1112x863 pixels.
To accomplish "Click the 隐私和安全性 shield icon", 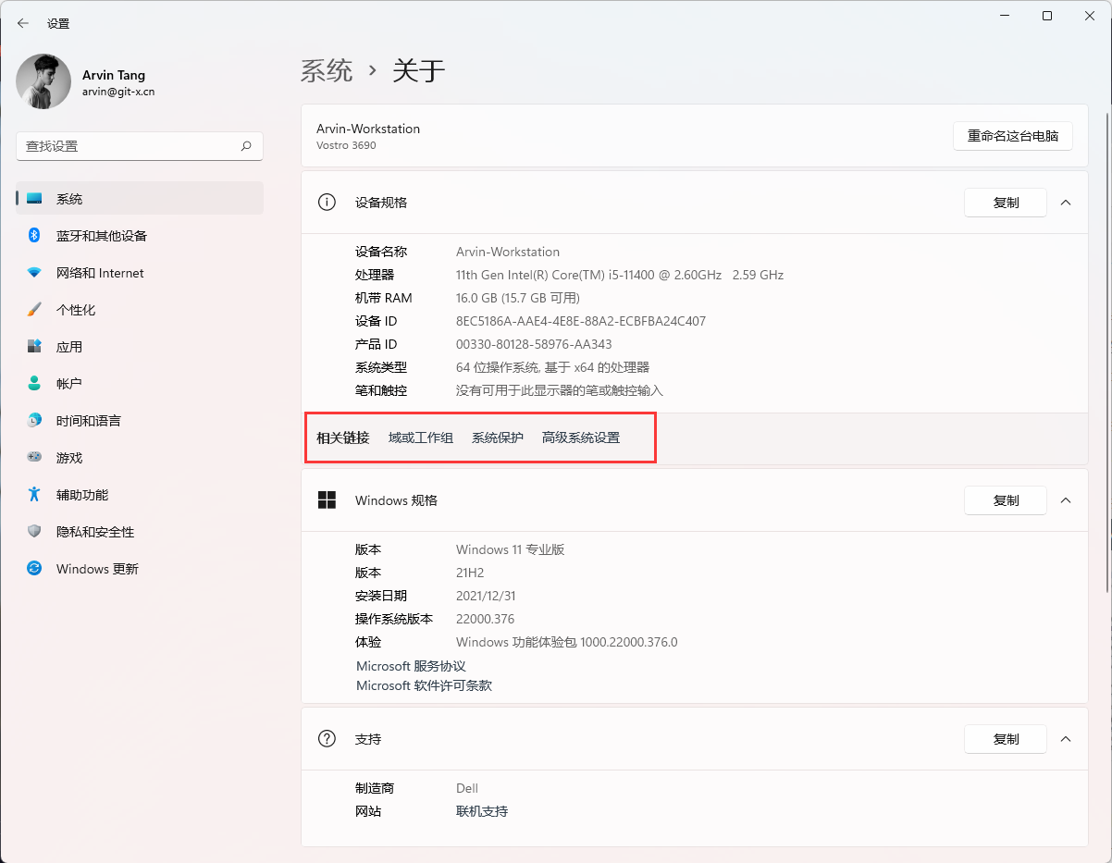I will tap(34, 532).
